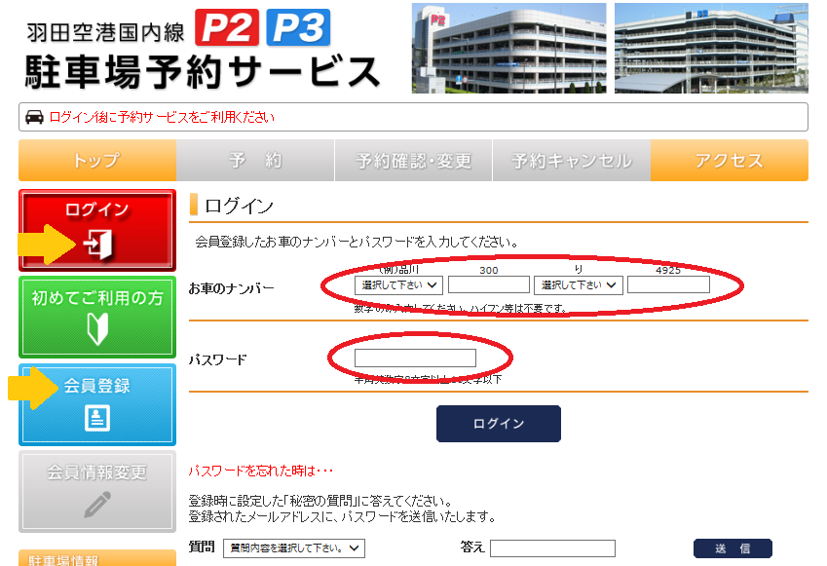Click the car icon beside the login notice
Screen dimensions: 827x566
34,117
